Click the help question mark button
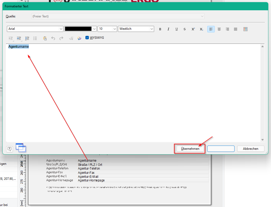 pyautogui.click(x=10, y=149)
